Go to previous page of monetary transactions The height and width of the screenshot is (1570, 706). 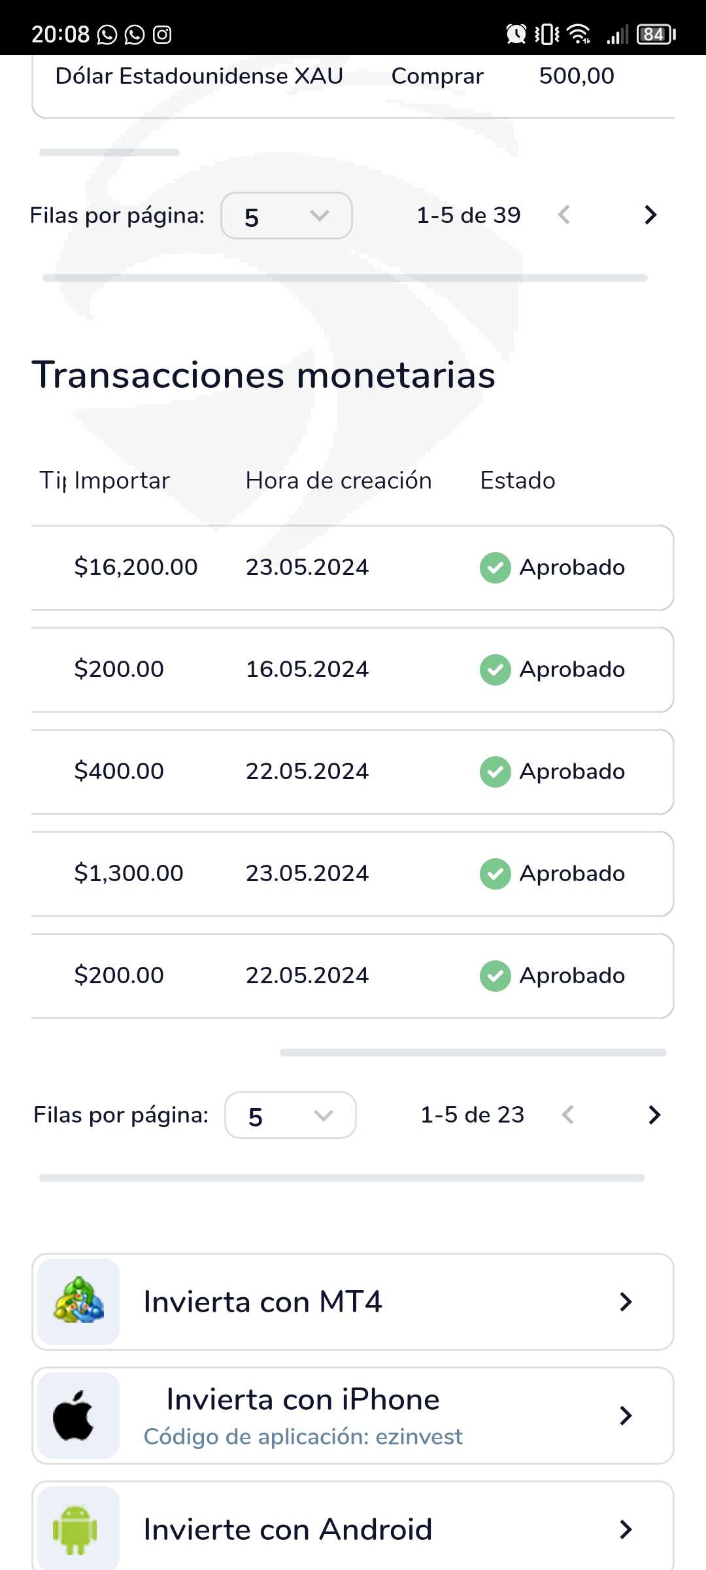[567, 1115]
